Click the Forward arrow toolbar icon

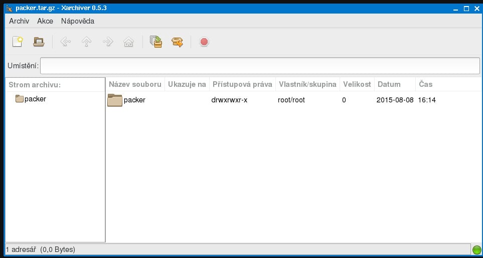pos(108,42)
